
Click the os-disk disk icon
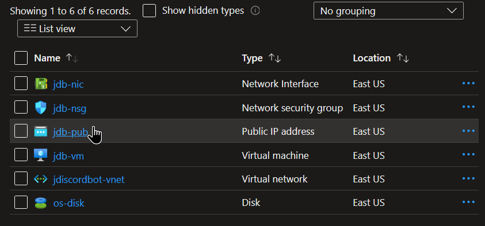pos(41,203)
